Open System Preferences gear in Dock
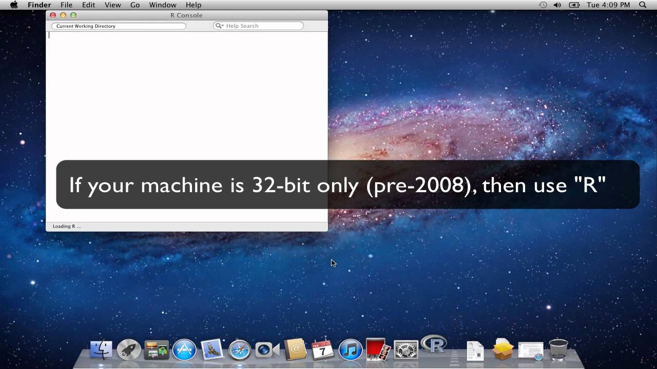The image size is (657, 369). pos(406,350)
